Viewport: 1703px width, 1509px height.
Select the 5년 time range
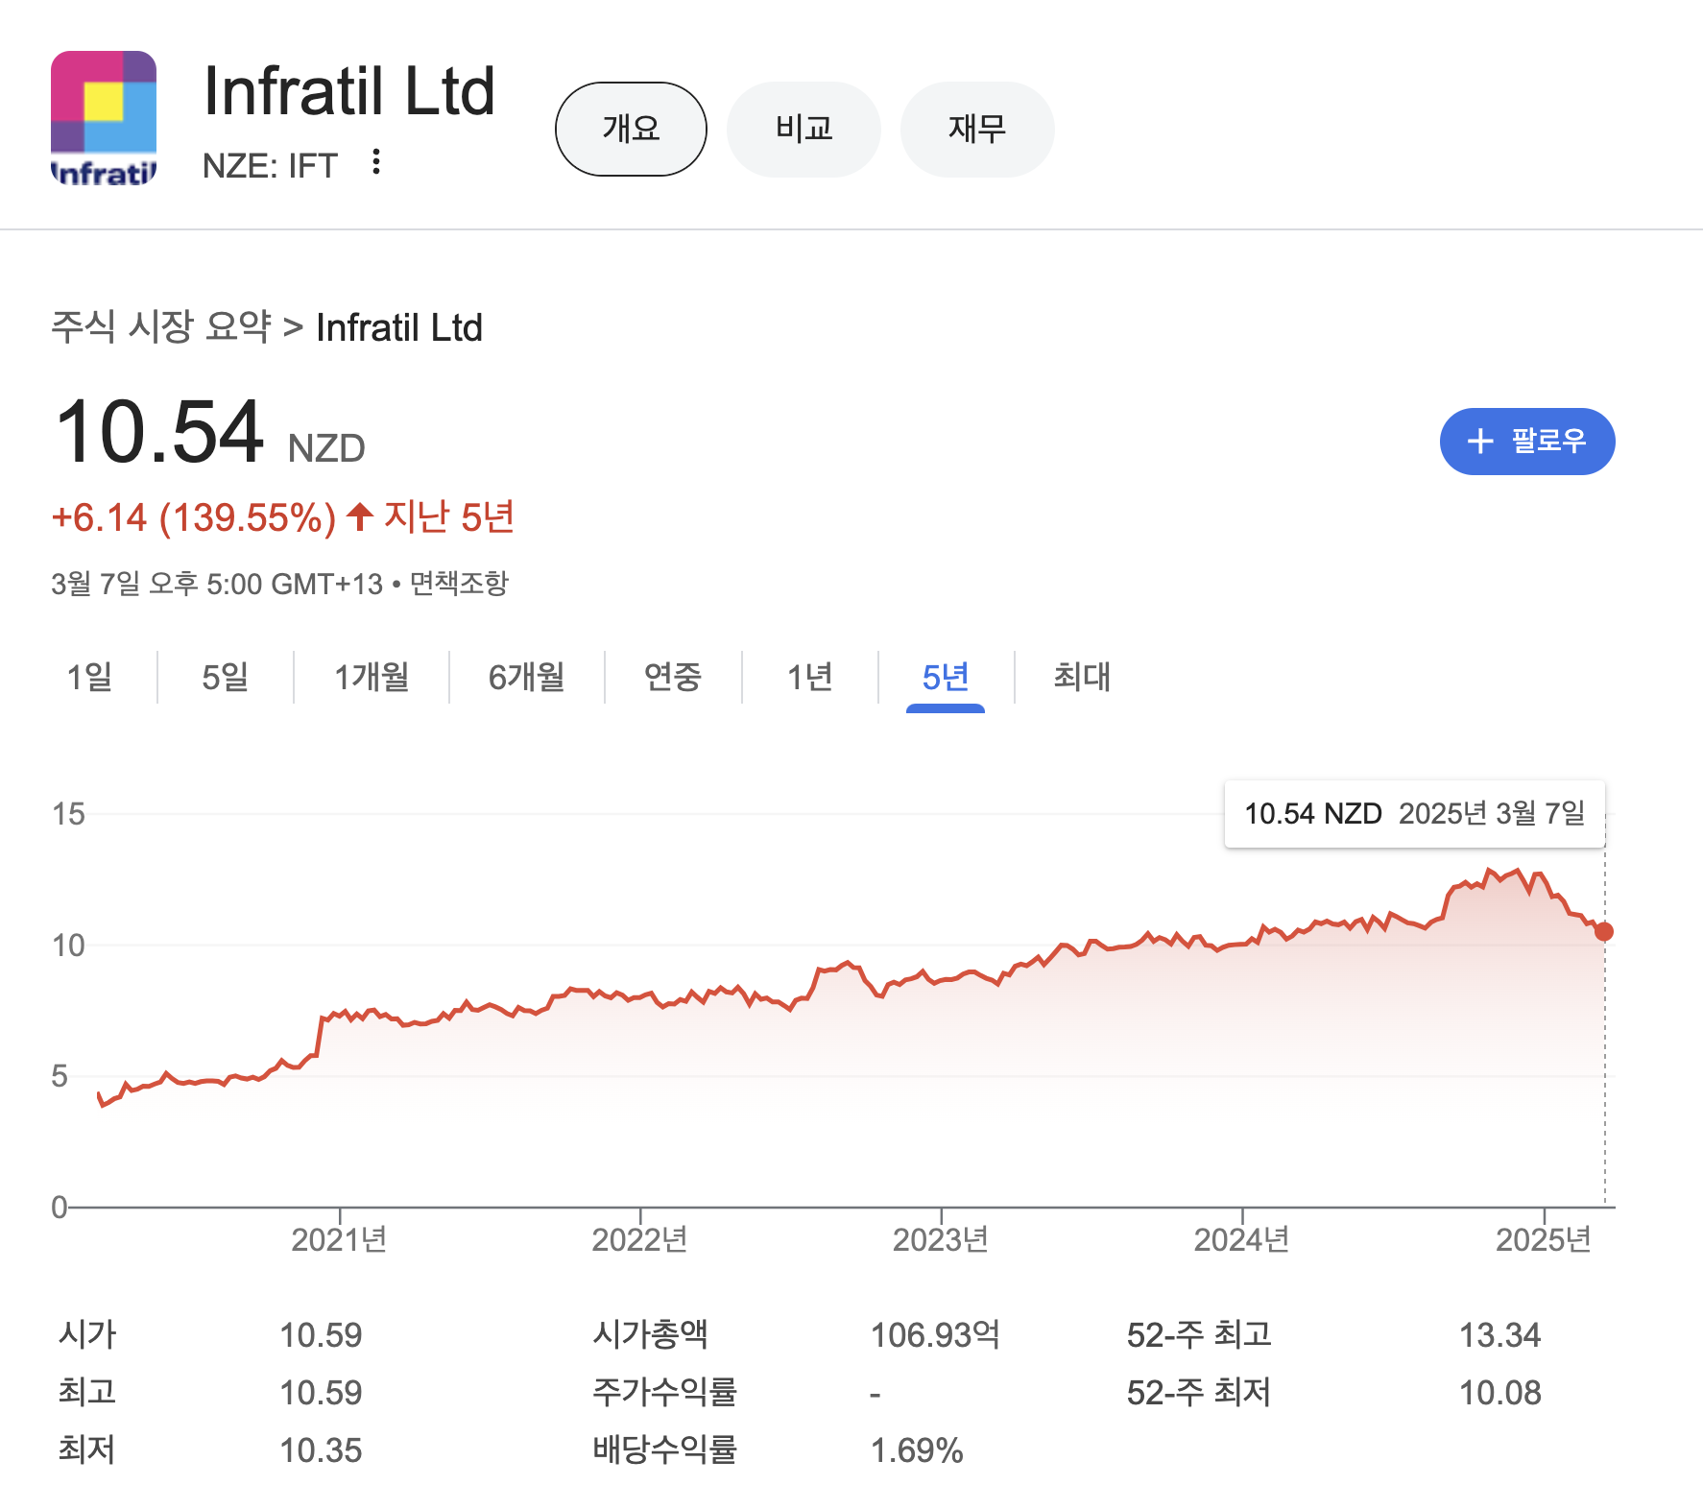pos(946,678)
